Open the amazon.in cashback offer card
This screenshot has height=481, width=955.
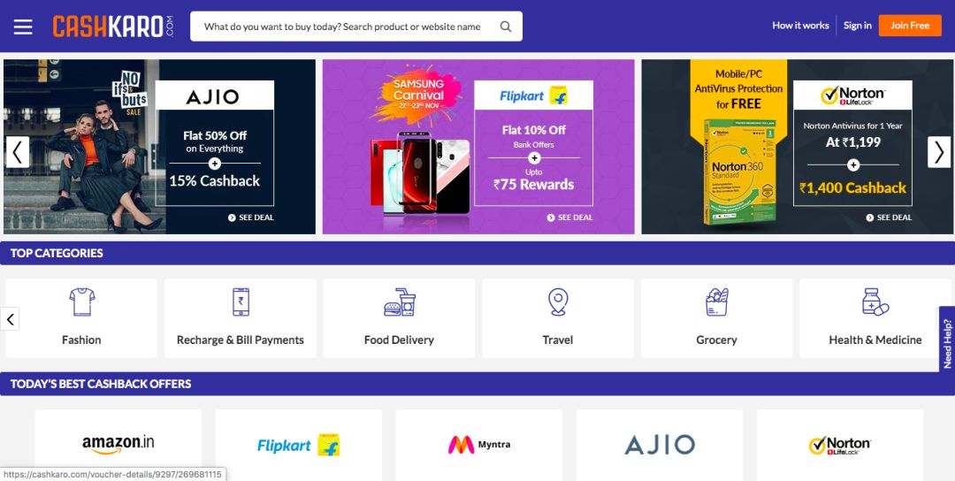coord(118,445)
